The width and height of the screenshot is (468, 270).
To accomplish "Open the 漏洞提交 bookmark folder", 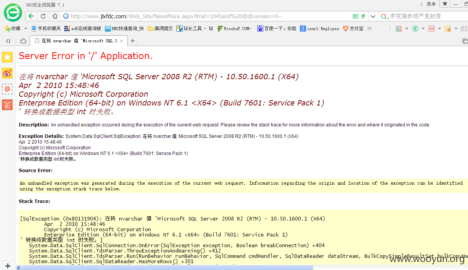I will click(x=160, y=29).
